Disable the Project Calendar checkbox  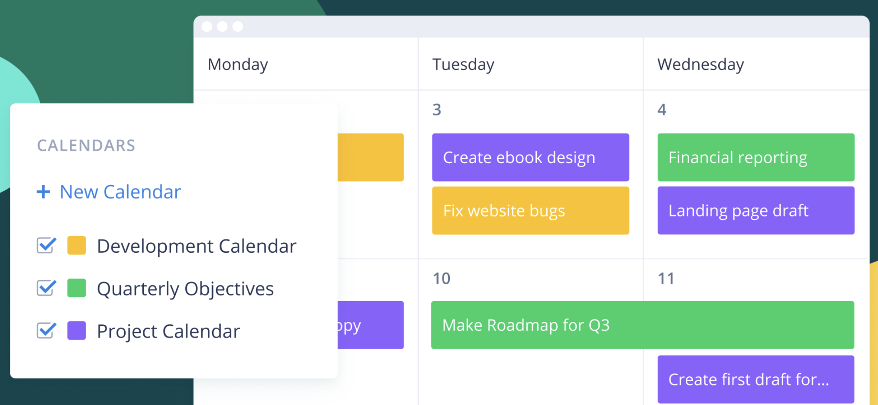click(46, 331)
